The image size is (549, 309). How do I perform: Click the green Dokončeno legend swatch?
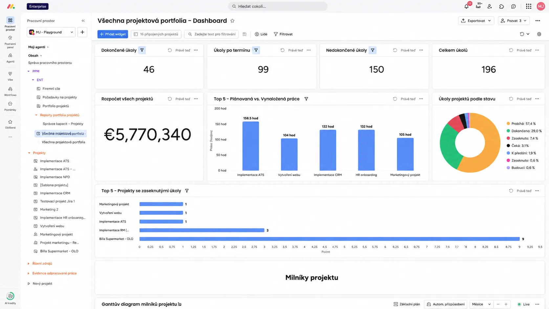pyautogui.click(x=508, y=131)
